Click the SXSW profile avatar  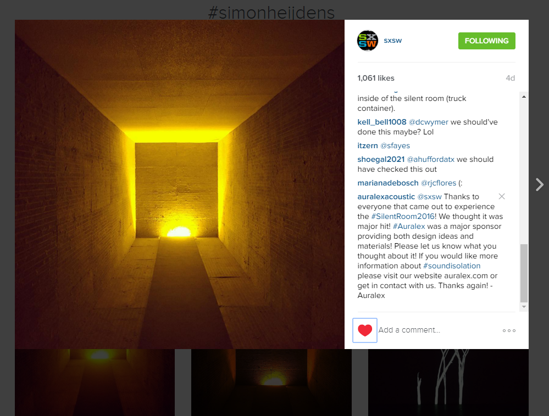368,41
